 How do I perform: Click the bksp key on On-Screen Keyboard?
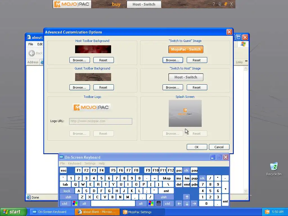(166, 178)
